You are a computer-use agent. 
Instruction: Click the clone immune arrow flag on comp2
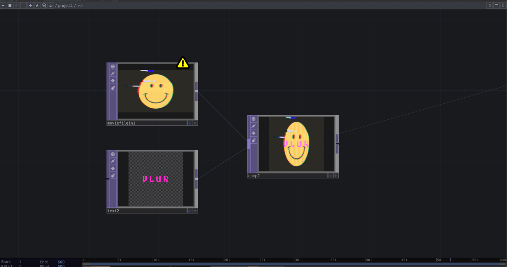tap(254, 133)
